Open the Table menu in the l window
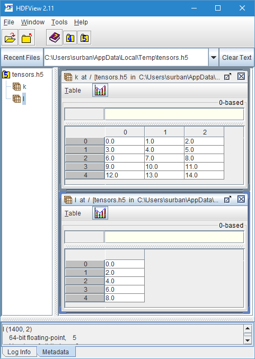Viewport: 255px width, 359px height. (x=73, y=213)
